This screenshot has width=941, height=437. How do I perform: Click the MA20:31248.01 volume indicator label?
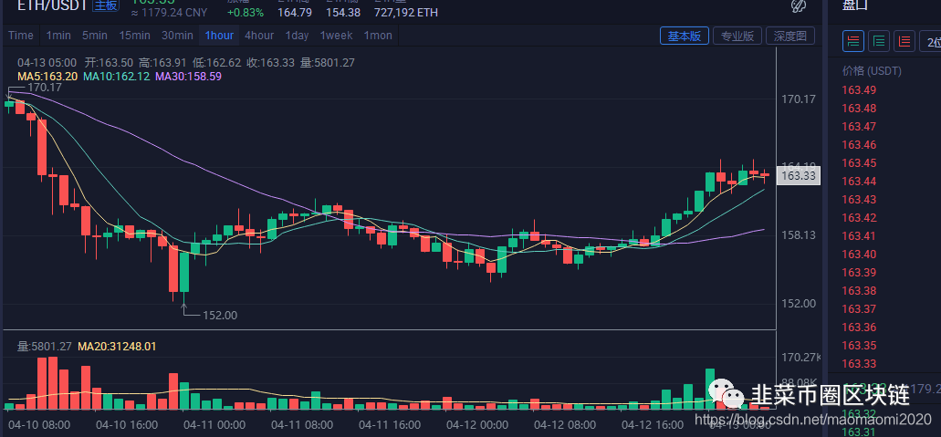(117, 347)
